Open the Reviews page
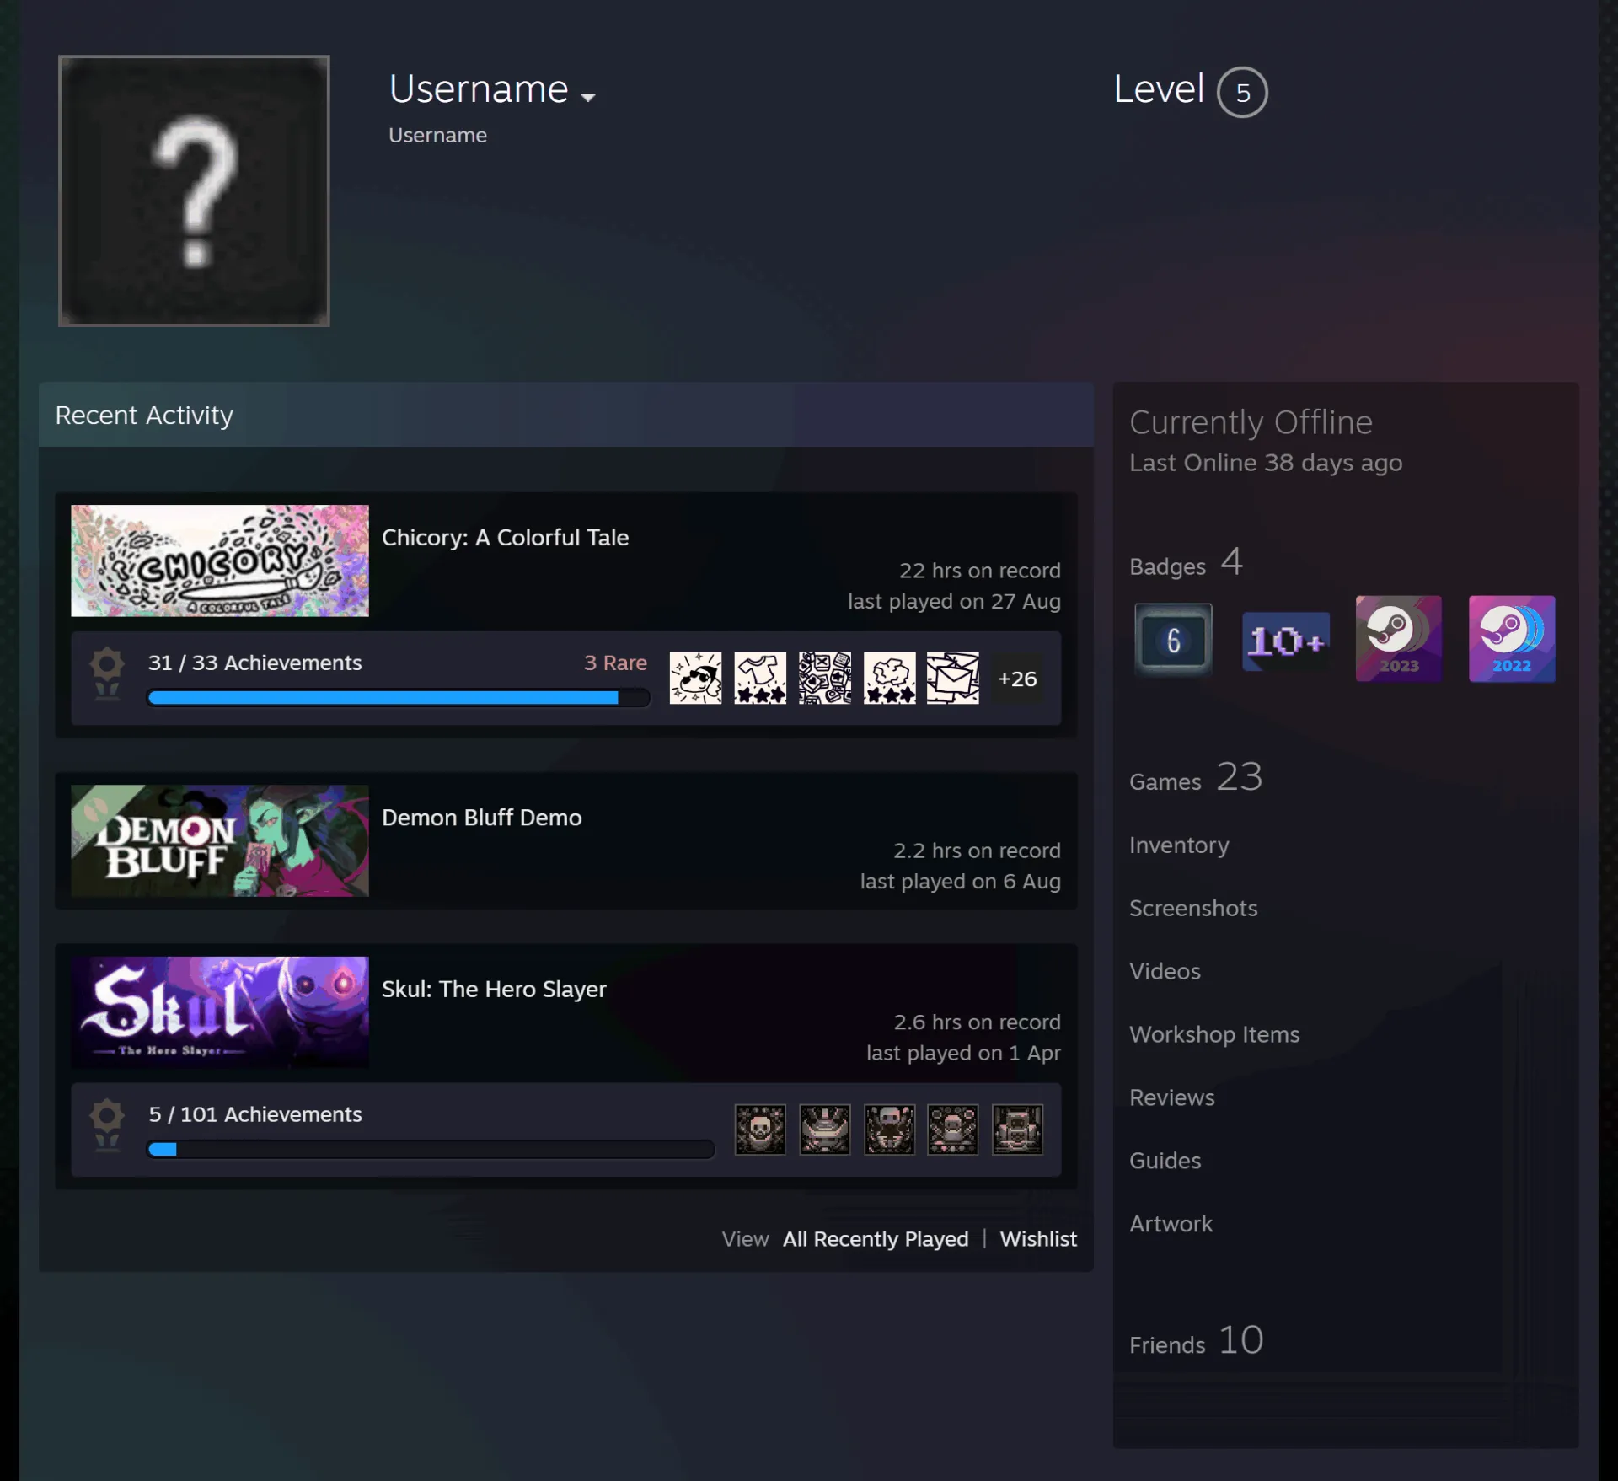 point(1172,1097)
